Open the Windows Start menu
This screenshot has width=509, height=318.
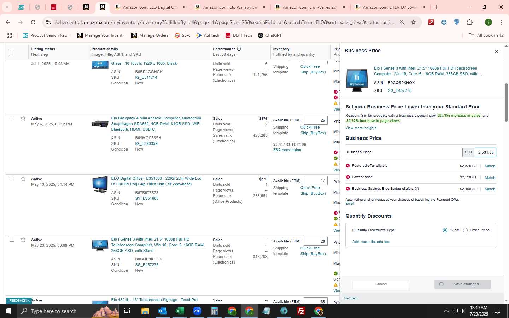8,311
